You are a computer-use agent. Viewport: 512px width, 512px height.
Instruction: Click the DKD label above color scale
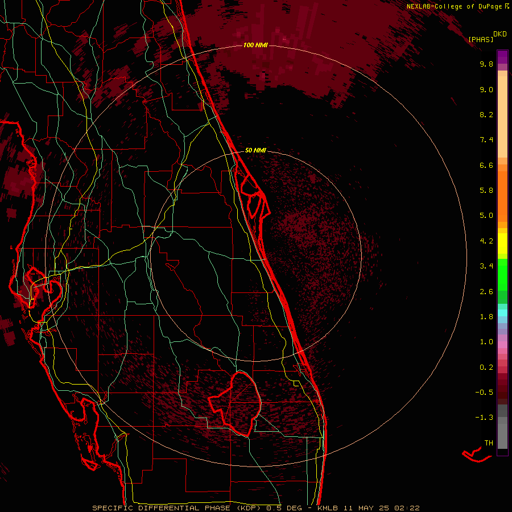tap(500, 34)
